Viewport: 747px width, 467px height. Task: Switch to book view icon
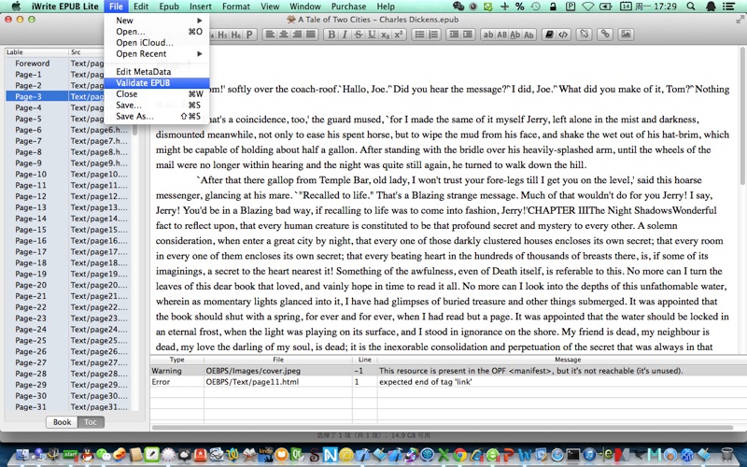point(549,35)
